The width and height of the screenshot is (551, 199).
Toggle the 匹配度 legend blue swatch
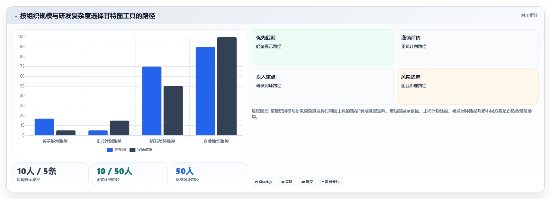tap(110, 150)
